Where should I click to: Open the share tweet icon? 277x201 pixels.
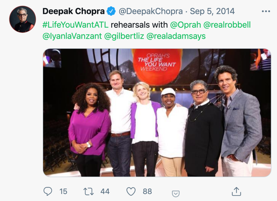coord(236,191)
